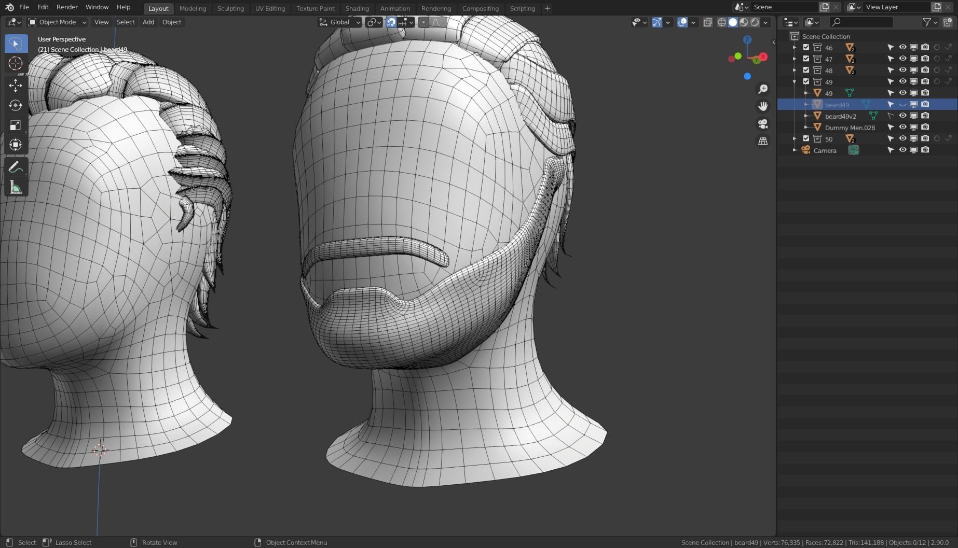Image resolution: width=958 pixels, height=548 pixels.
Task: Click the Camera object data icon
Action: (853, 150)
